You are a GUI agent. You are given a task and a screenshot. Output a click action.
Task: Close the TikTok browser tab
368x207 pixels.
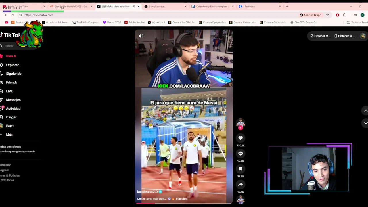139,7
